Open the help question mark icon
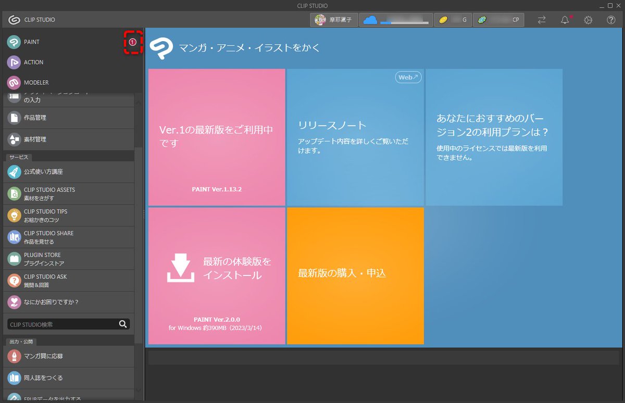The image size is (625, 403). tap(611, 20)
